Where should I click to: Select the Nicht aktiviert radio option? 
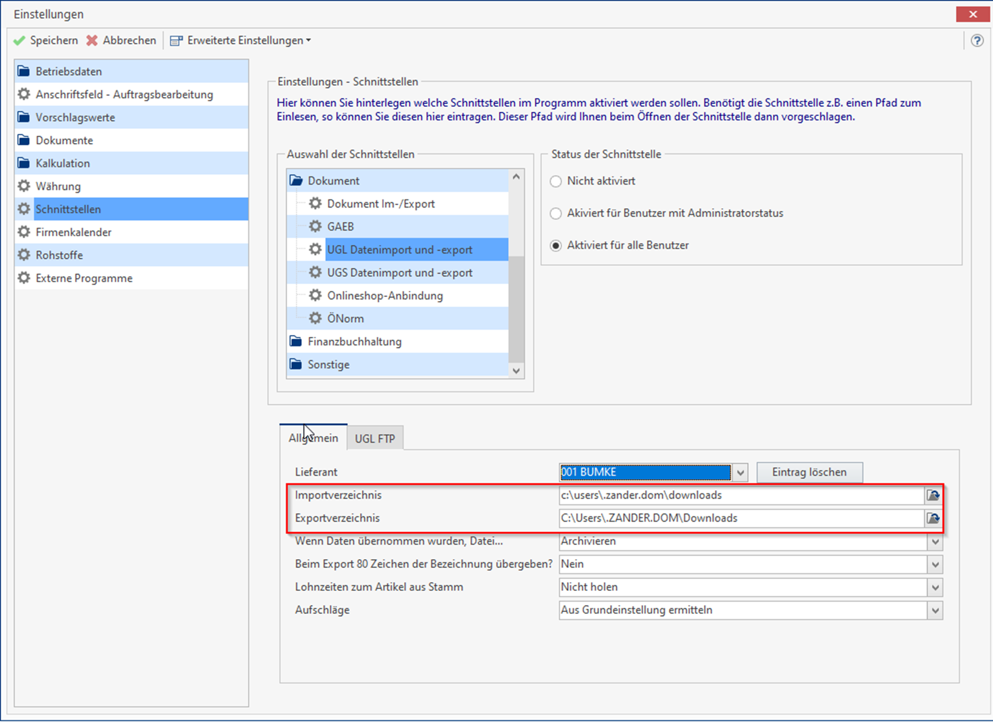(x=555, y=182)
